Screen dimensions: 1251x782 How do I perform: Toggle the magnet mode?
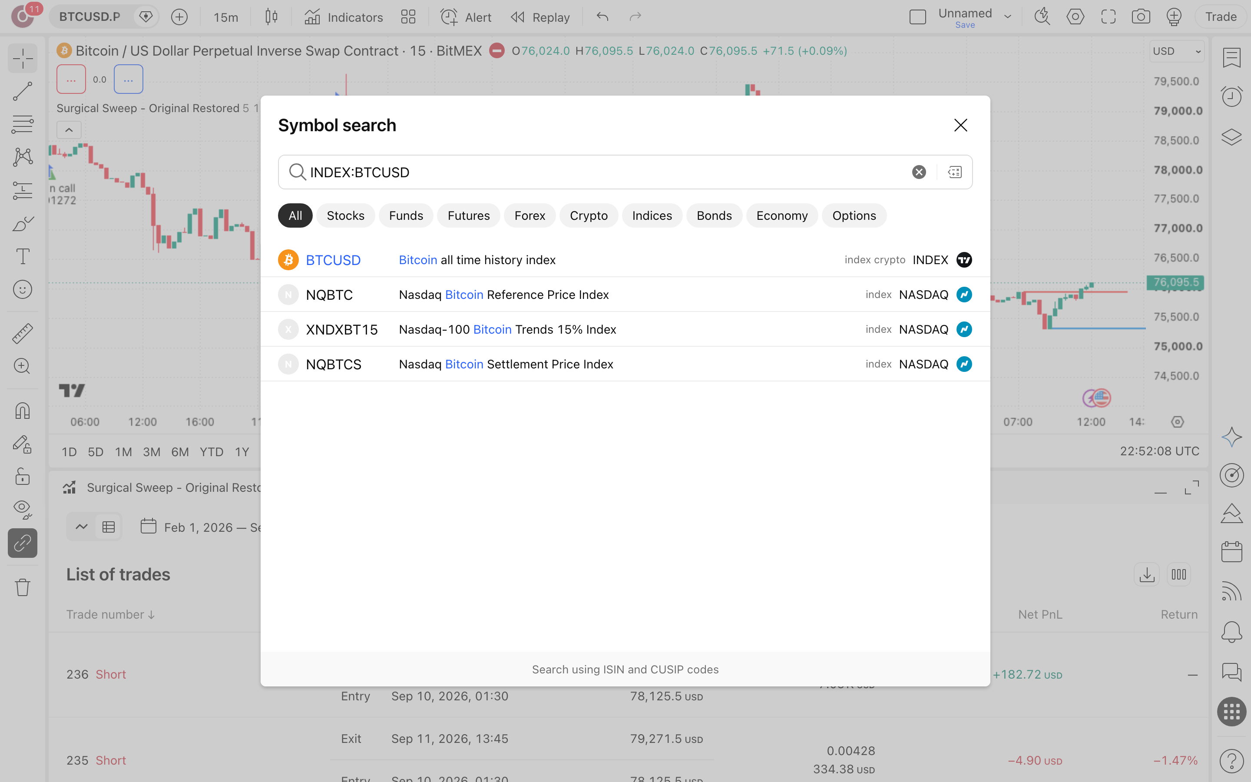(x=22, y=411)
